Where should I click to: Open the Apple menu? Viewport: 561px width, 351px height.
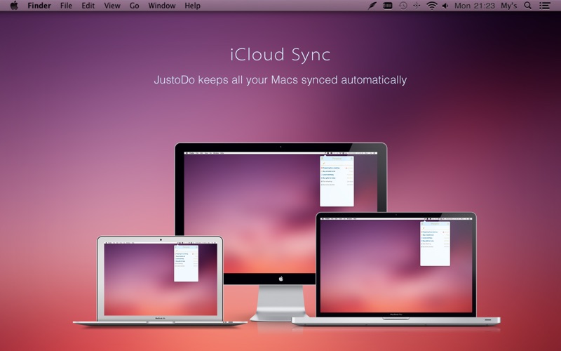click(x=13, y=6)
